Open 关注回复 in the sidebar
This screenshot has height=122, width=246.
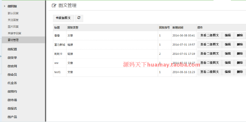click(x=13, y=20)
